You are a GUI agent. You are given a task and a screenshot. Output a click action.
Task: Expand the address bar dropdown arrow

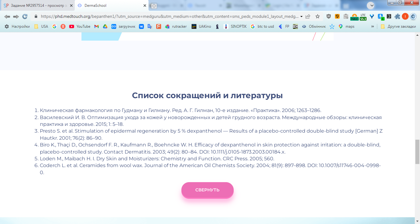point(301,17)
